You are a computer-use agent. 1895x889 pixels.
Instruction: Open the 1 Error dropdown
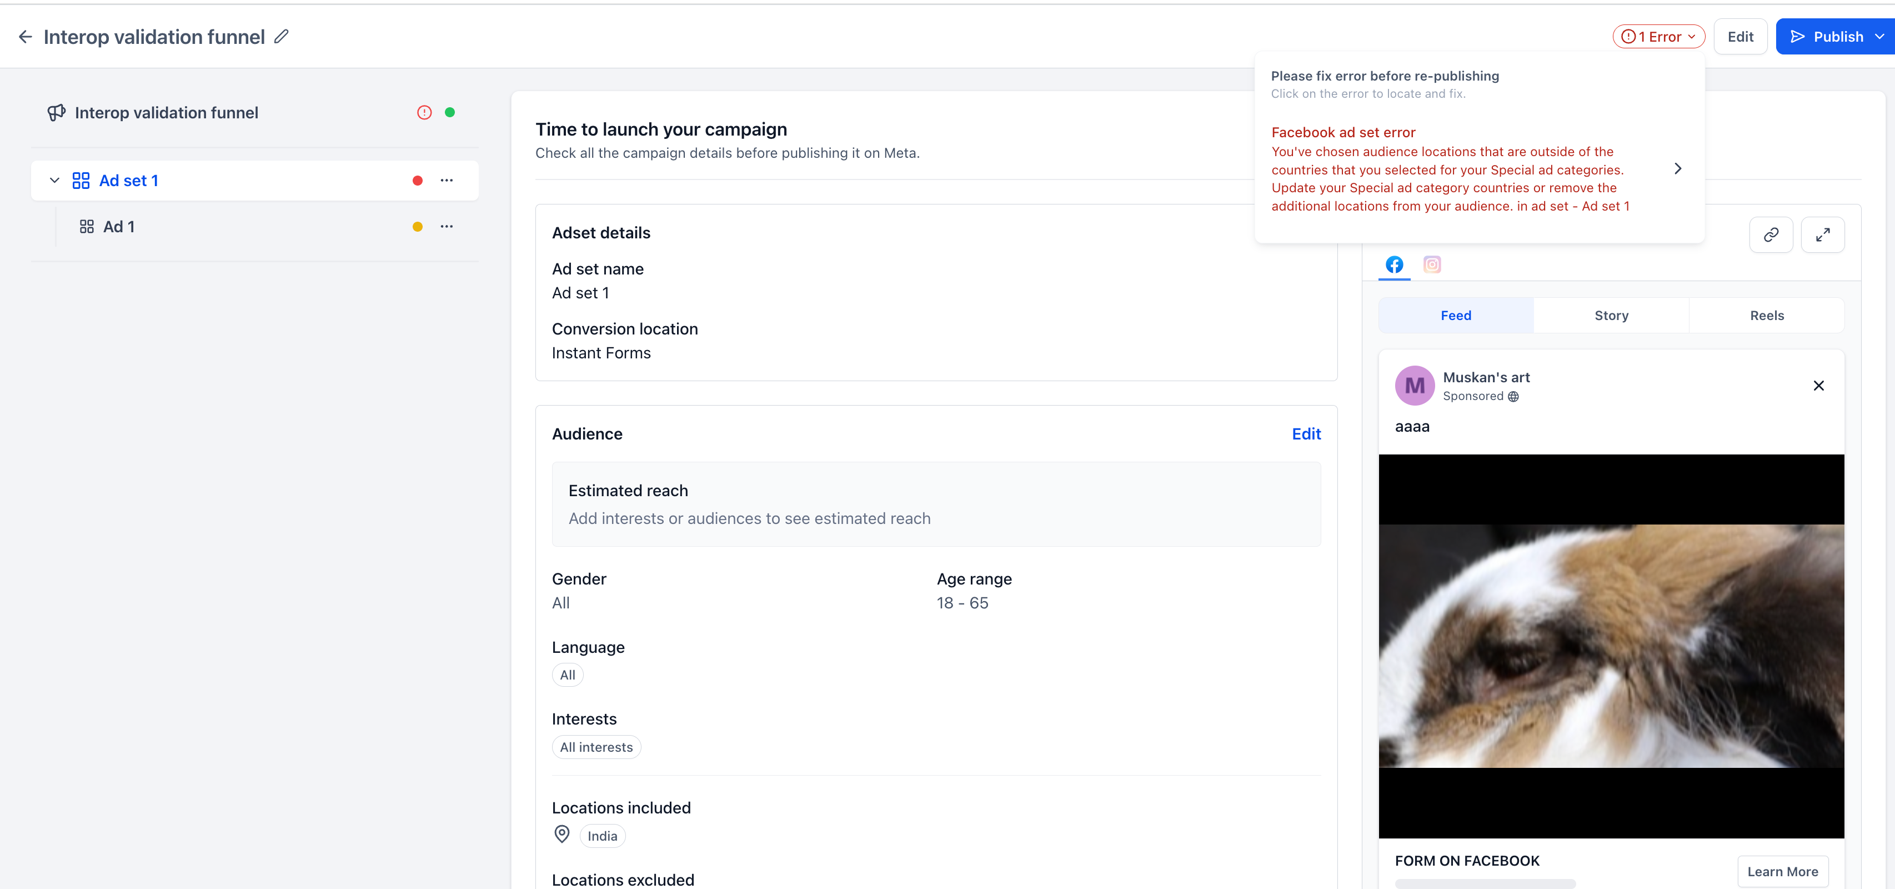1658,37
